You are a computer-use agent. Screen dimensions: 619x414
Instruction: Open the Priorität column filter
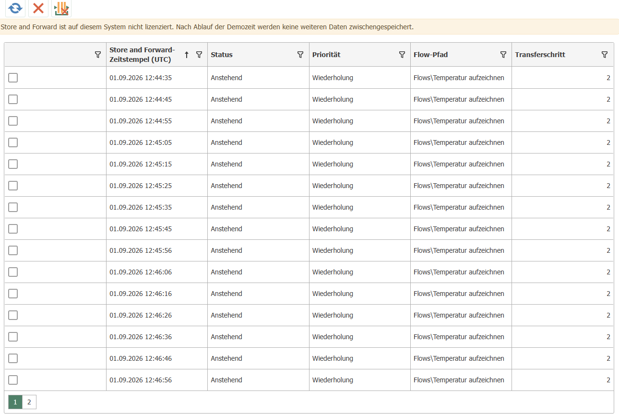pyautogui.click(x=402, y=55)
